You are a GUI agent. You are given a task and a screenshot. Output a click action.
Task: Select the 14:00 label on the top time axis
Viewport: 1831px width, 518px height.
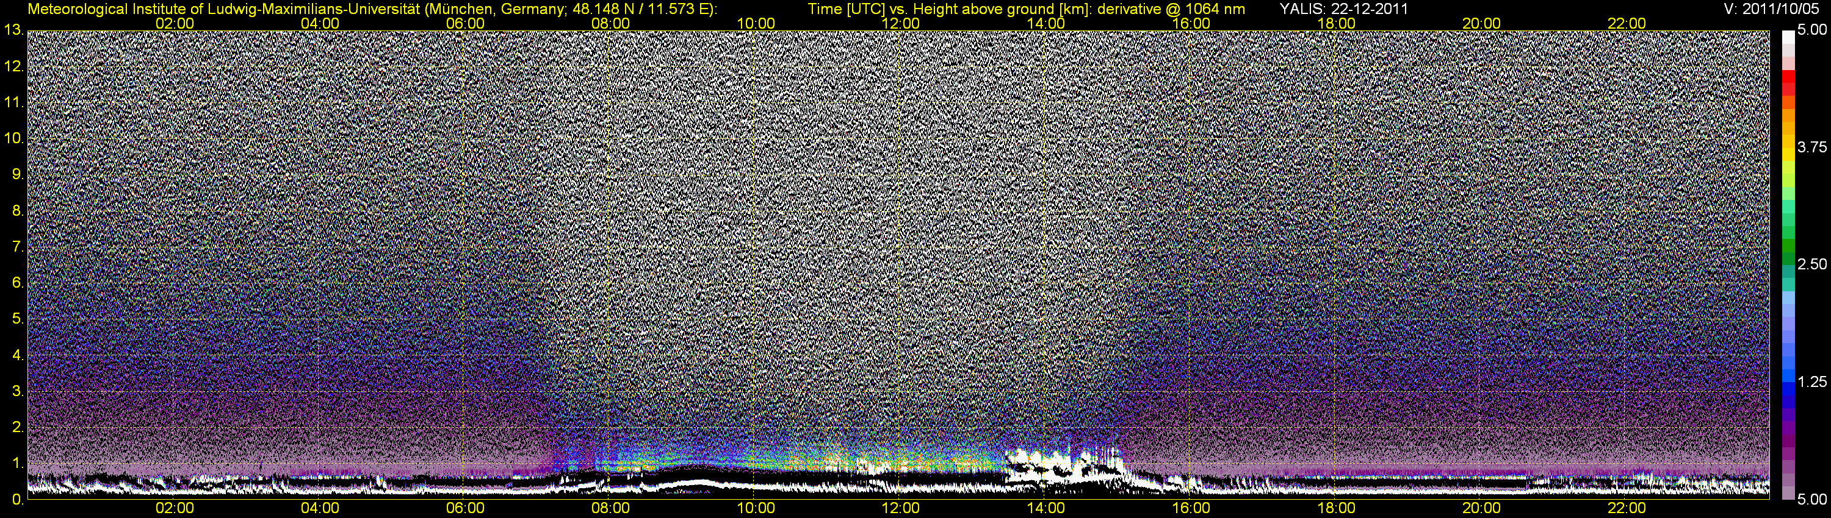point(1046,23)
